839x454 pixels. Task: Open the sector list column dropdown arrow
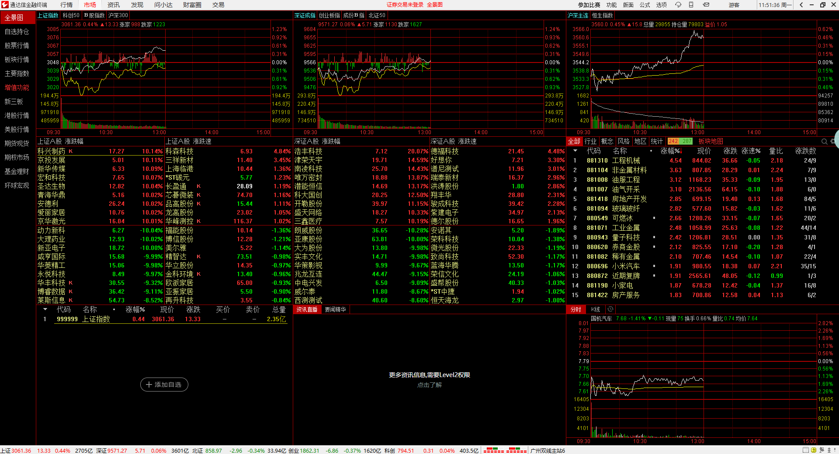pyautogui.click(x=575, y=151)
